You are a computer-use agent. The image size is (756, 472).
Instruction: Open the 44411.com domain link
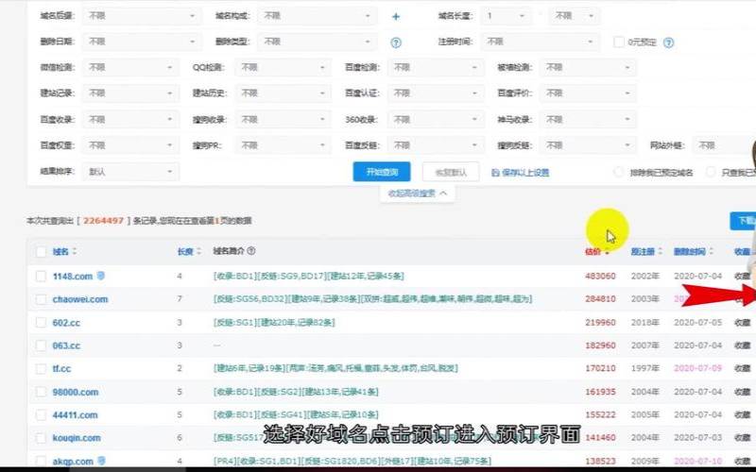pyautogui.click(x=75, y=415)
